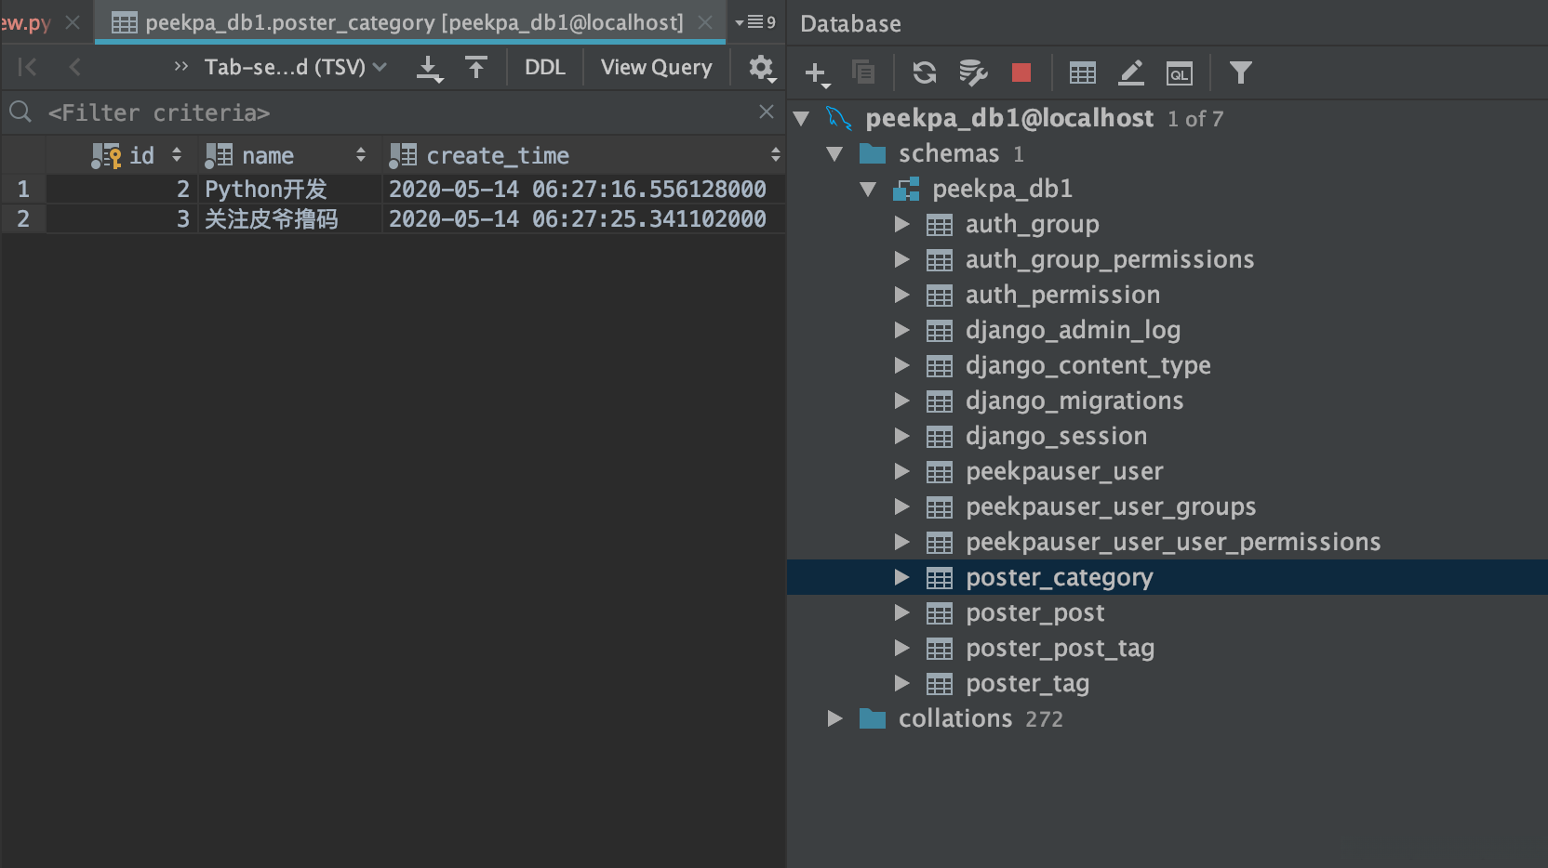Click the refresh database icon
The width and height of the screenshot is (1548, 868).
click(x=924, y=72)
